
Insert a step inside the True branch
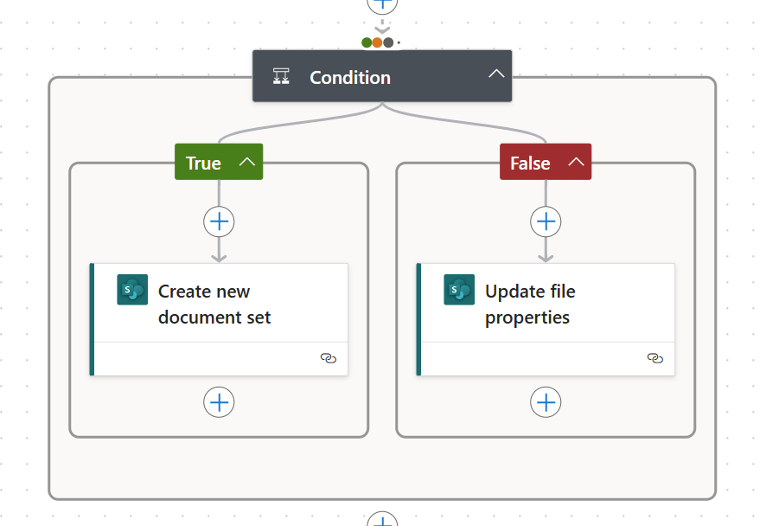pyautogui.click(x=219, y=221)
